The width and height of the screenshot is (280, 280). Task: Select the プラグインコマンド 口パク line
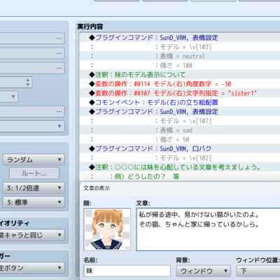click(x=180, y=148)
